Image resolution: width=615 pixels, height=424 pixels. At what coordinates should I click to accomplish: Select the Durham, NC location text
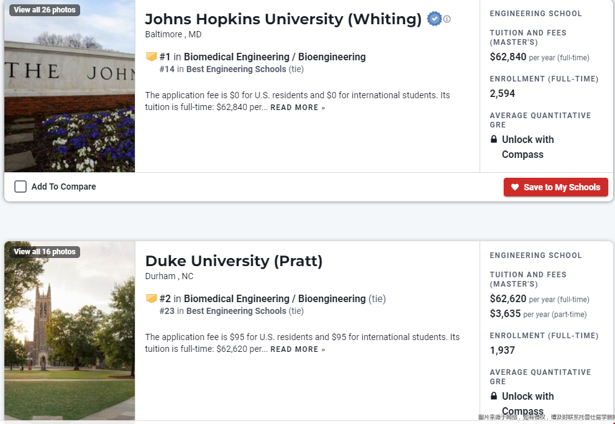click(x=170, y=277)
